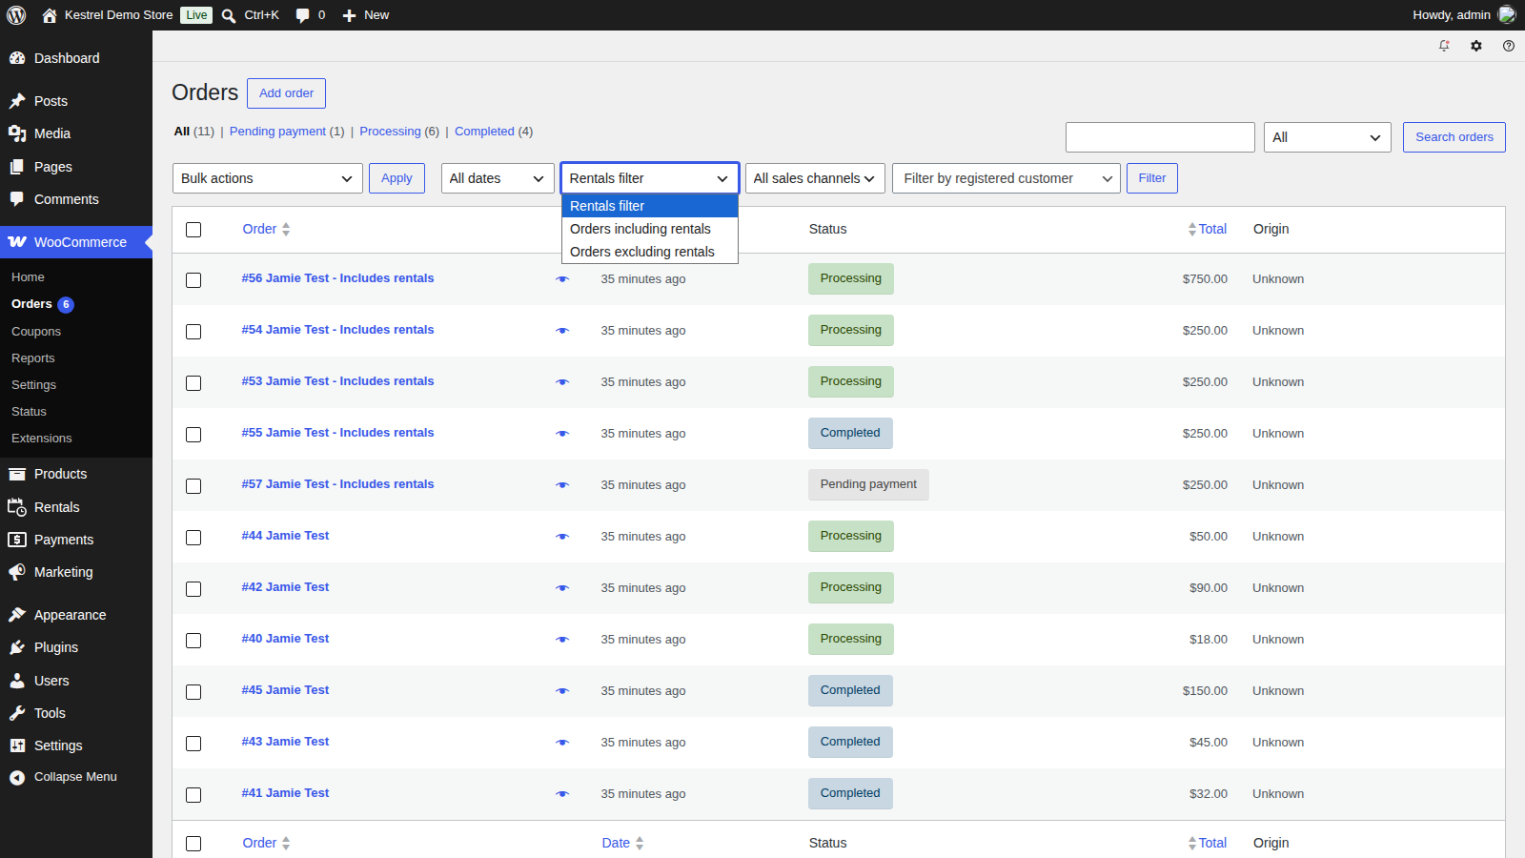
Task: Preview order #44 with the eye icon
Action: click(562, 537)
